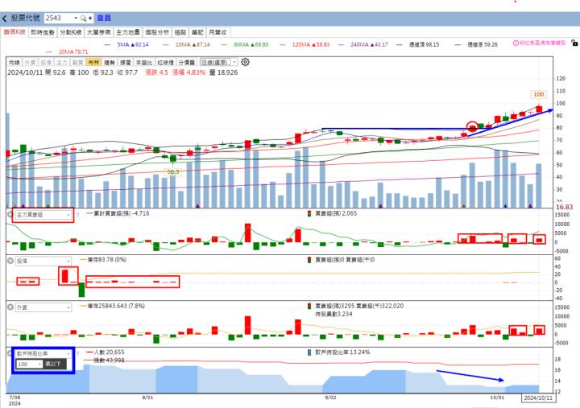Click the pink info circle icon near the lock
The height and width of the screenshot is (408, 580).
516,43
